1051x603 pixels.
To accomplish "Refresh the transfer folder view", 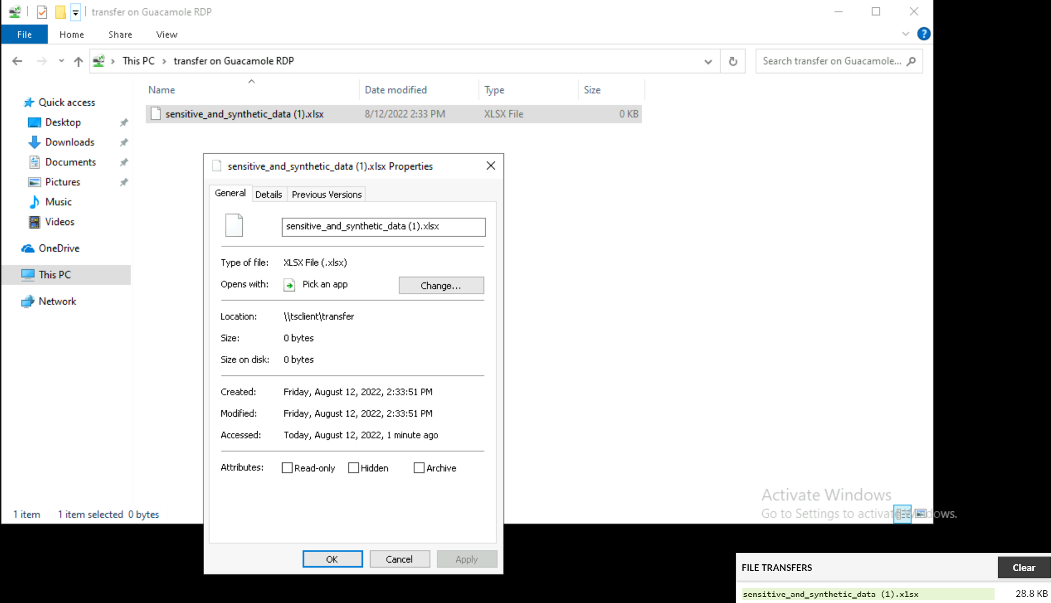I will (x=733, y=61).
